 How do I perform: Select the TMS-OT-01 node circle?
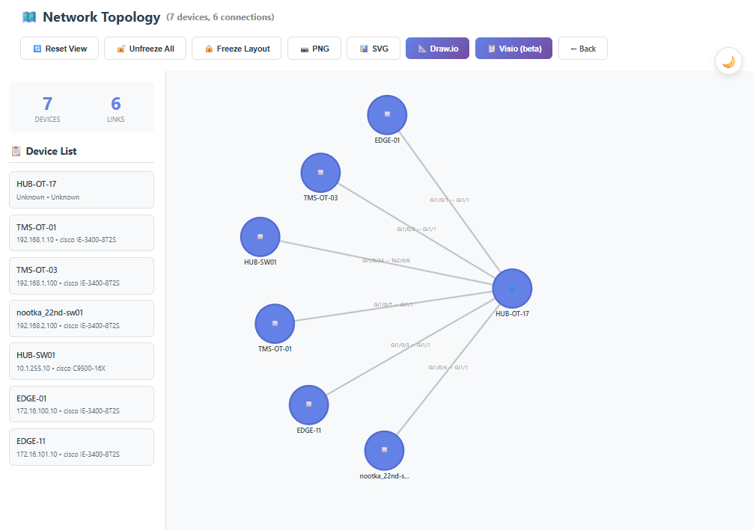pos(275,324)
